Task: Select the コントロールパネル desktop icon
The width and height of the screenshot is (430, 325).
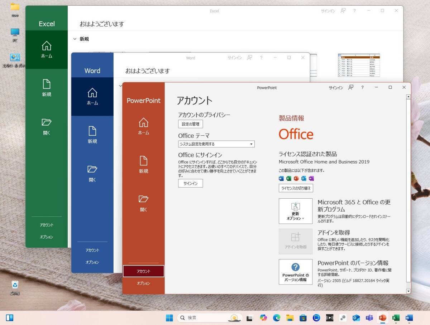Action: [x=15, y=60]
